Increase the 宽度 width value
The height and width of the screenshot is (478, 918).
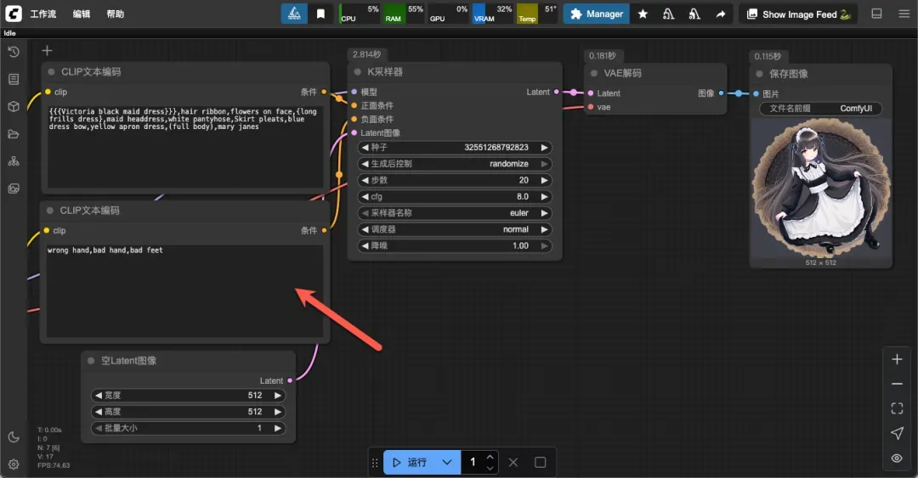click(x=278, y=396)
